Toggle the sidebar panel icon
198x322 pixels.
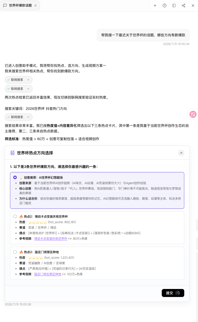(174, 6)
